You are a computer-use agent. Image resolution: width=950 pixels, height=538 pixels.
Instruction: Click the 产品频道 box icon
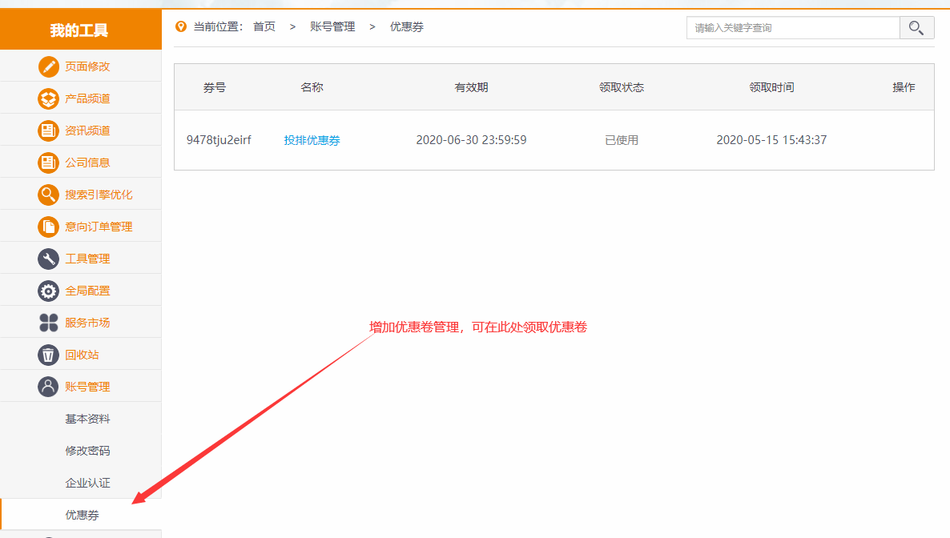pos(49,98)
